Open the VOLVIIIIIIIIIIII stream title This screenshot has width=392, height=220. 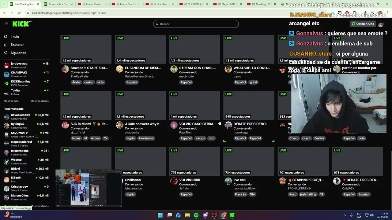click(190, 180)
